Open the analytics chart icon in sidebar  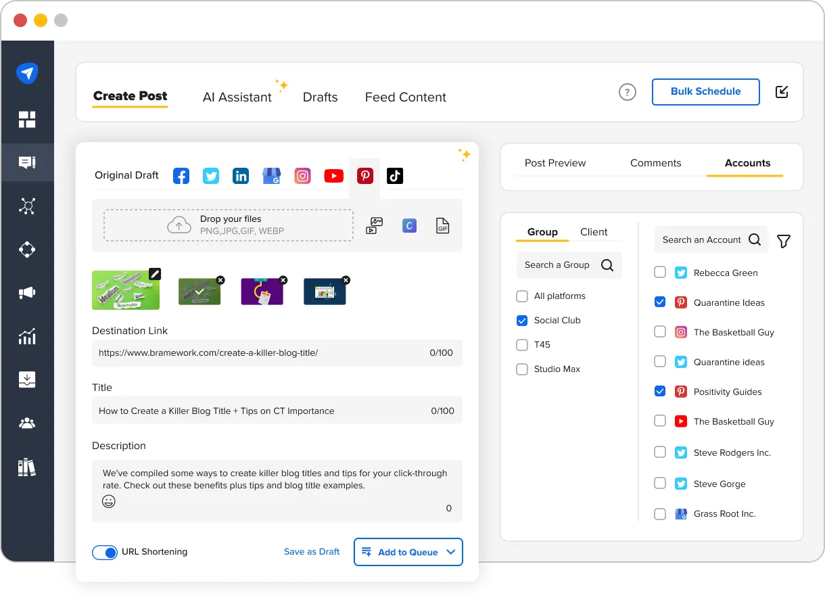point(28,336)
